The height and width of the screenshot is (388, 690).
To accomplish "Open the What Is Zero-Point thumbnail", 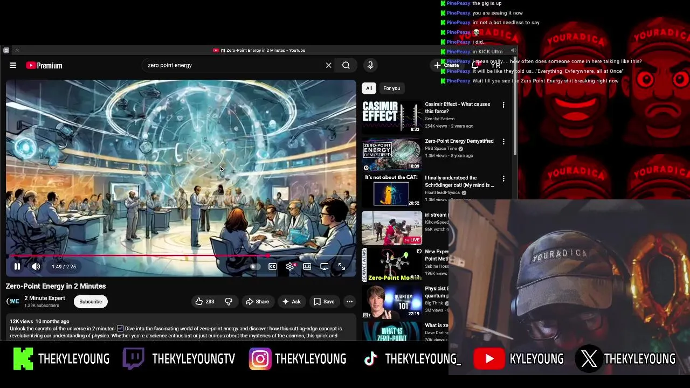I will click(x=392, y=331).
